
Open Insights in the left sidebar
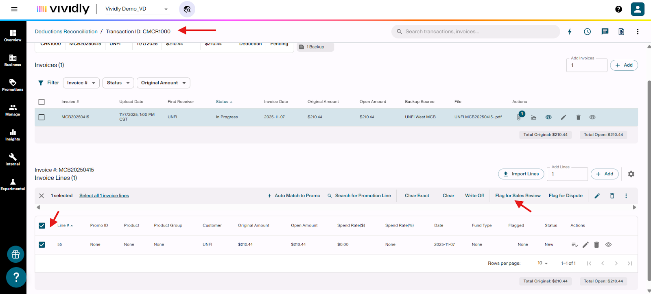(x=13, y=135)
